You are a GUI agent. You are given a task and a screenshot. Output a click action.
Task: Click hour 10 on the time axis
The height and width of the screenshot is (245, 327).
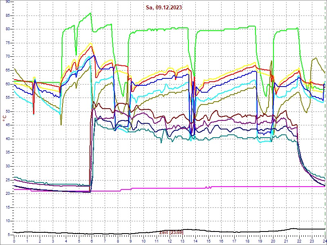pos(144,241)
